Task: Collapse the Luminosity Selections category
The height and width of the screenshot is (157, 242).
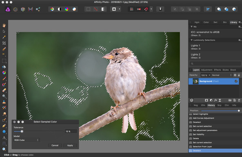Action: 191,40
